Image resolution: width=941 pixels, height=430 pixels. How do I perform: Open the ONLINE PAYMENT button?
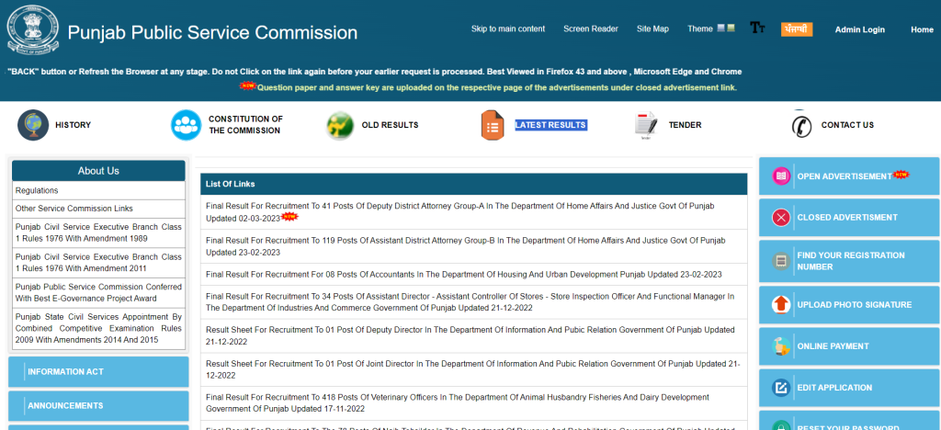click(848, 346)
